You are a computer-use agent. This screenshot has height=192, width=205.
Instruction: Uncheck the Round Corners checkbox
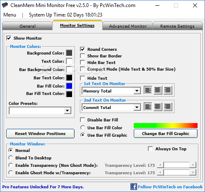pos(82,49)
